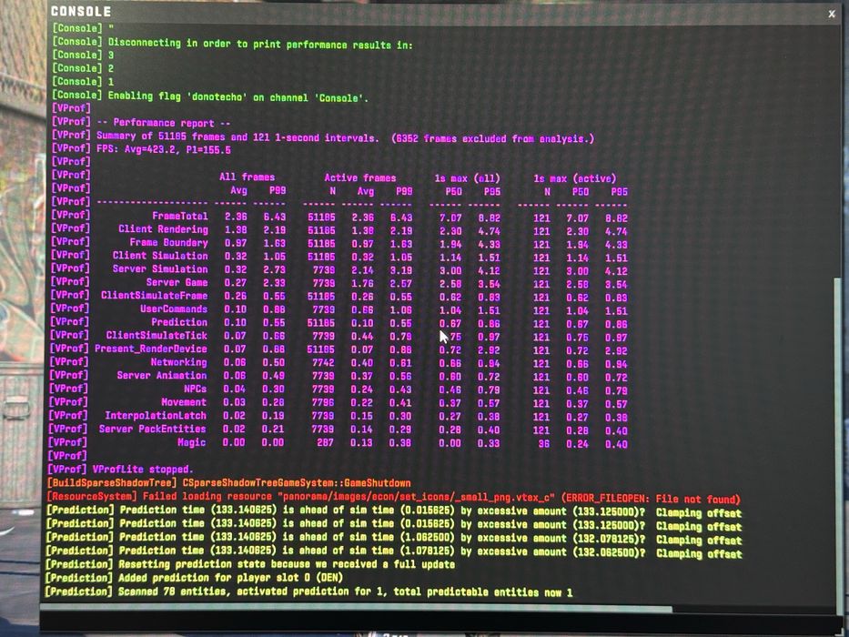849x637 pixels.
Task: Click the '1s max (active)' column header
Action: (x=575, y=178)
